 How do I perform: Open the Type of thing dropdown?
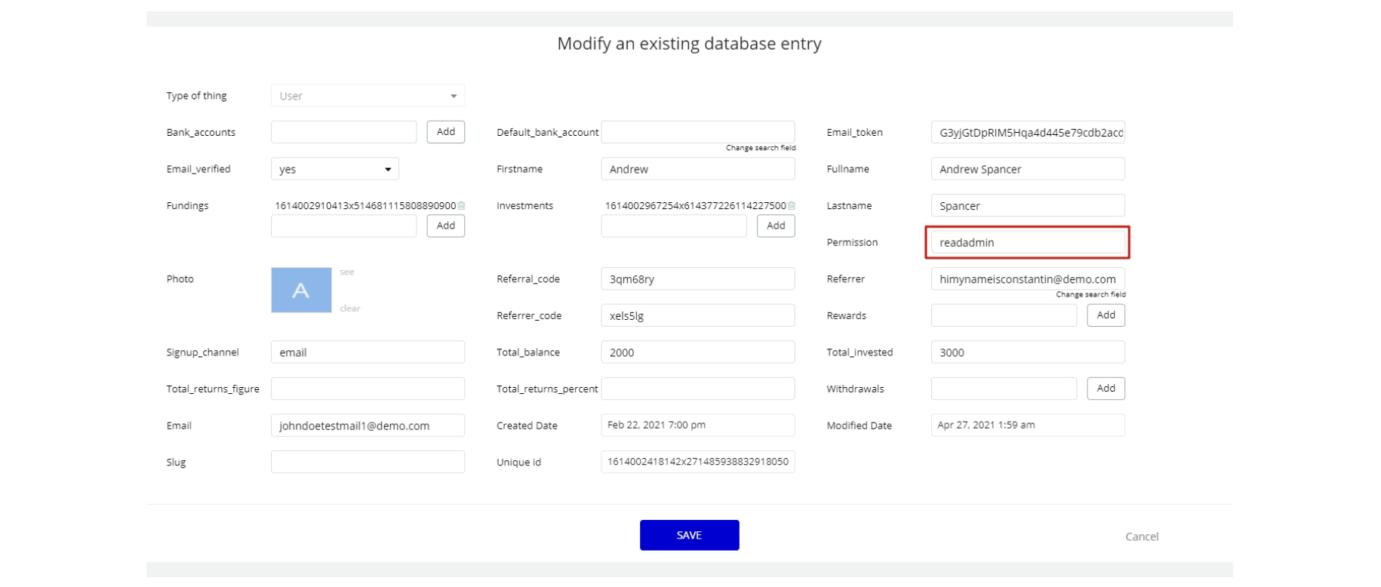point(368,96)
